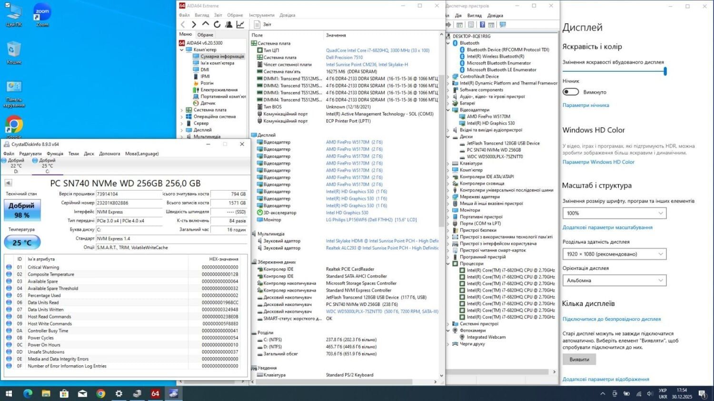Open Google Chrome from the taskbar
This screenshot has width=714, height=401.
[x=100, y=393]
